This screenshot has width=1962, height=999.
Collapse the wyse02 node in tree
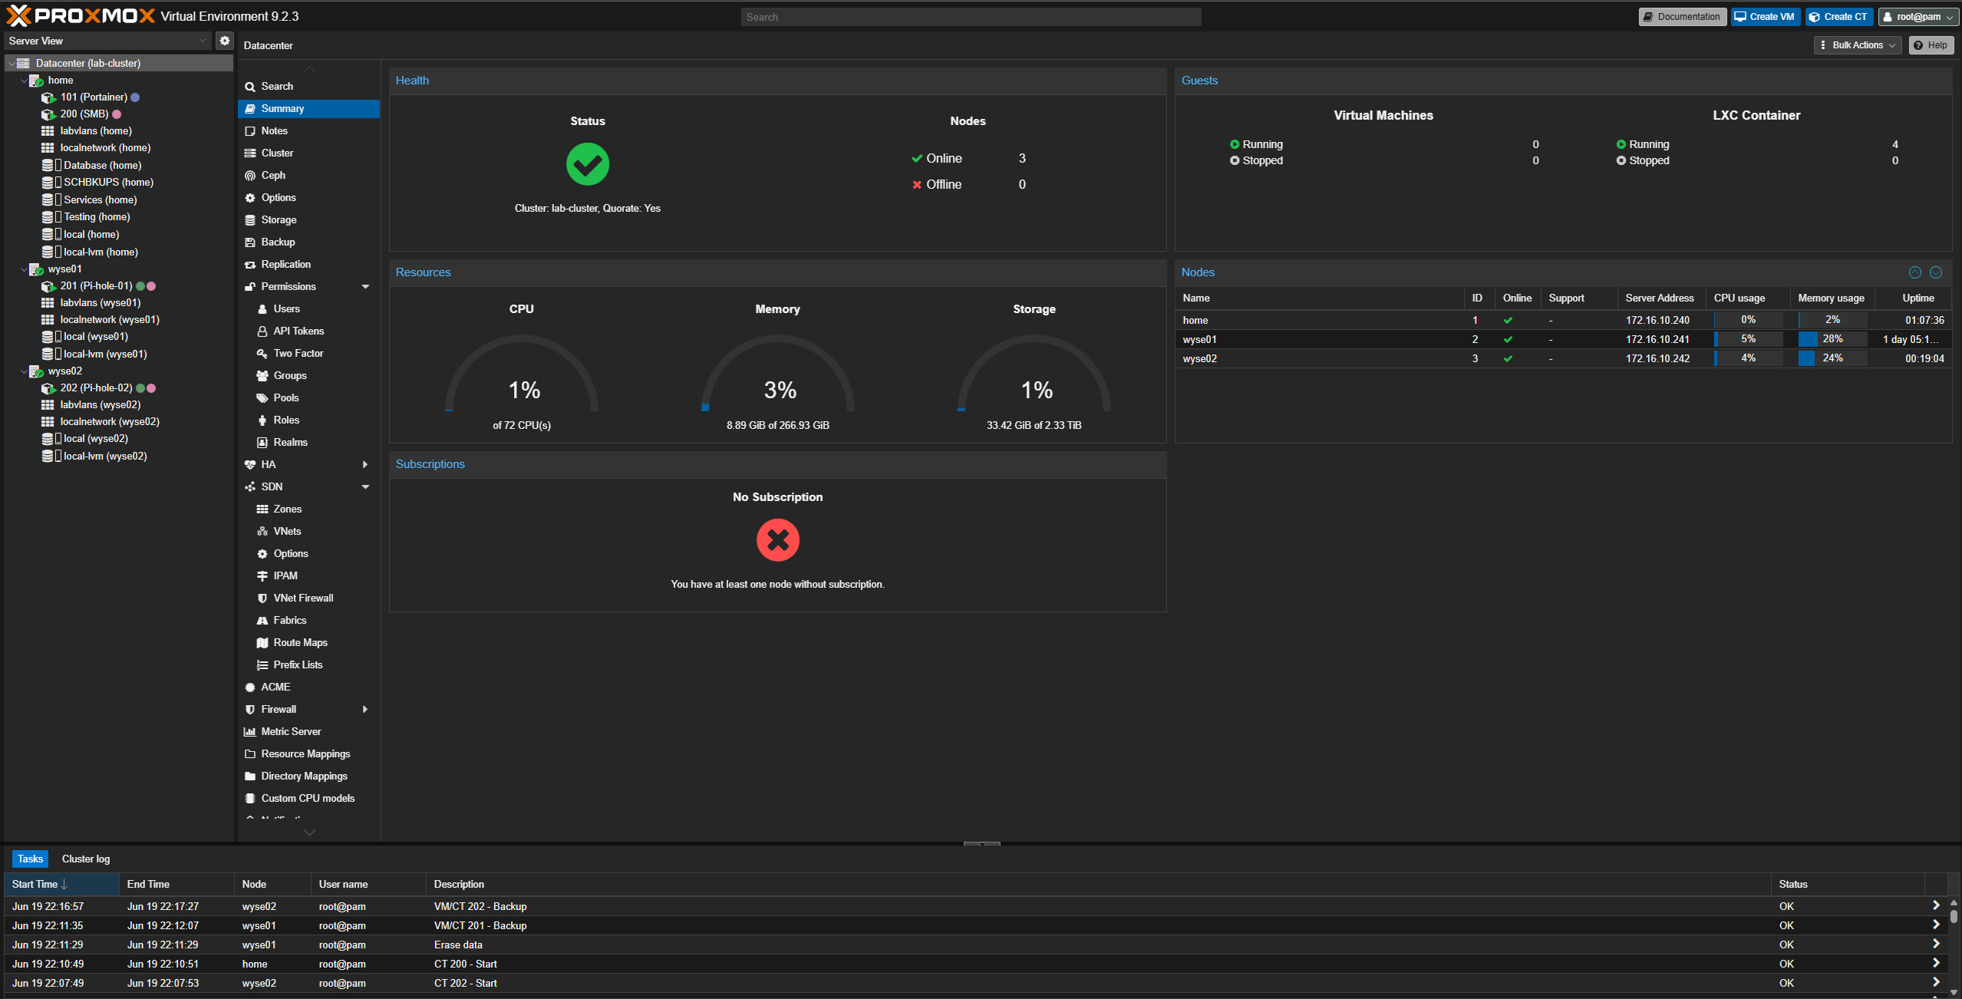24,371
